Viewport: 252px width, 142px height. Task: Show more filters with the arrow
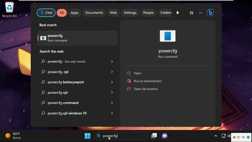coord(178,13)
